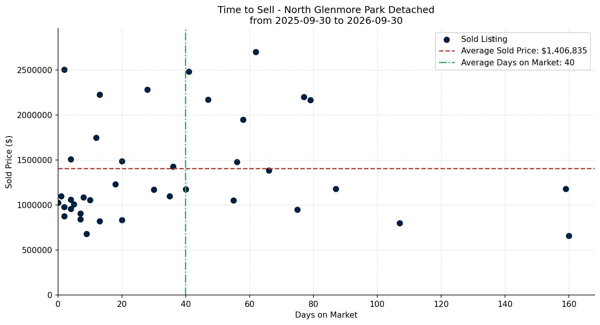This screenshot has width=600, height=325.
Task: Click the 160 x-axis tick label
Action: point(569,304)
